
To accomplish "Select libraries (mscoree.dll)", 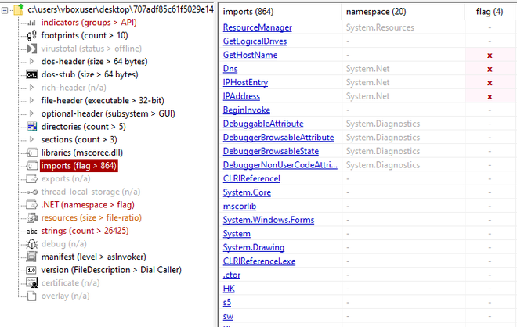I will [82, 153].
